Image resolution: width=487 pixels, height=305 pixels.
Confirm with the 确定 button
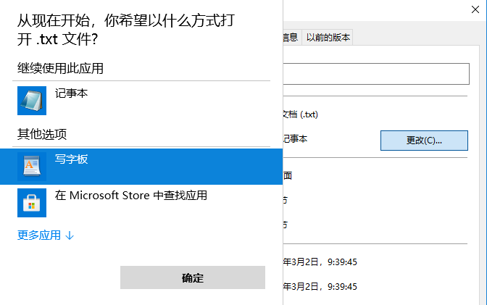[192, 277]
